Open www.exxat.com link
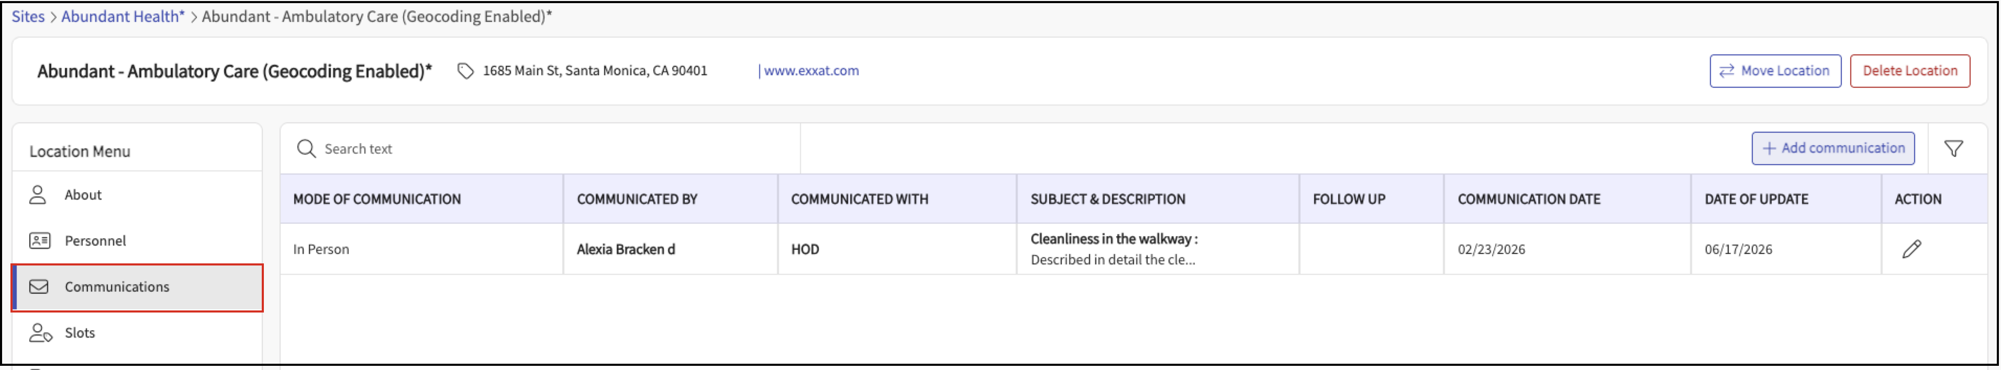This screenshot has height=370, width=2001. 811,71
